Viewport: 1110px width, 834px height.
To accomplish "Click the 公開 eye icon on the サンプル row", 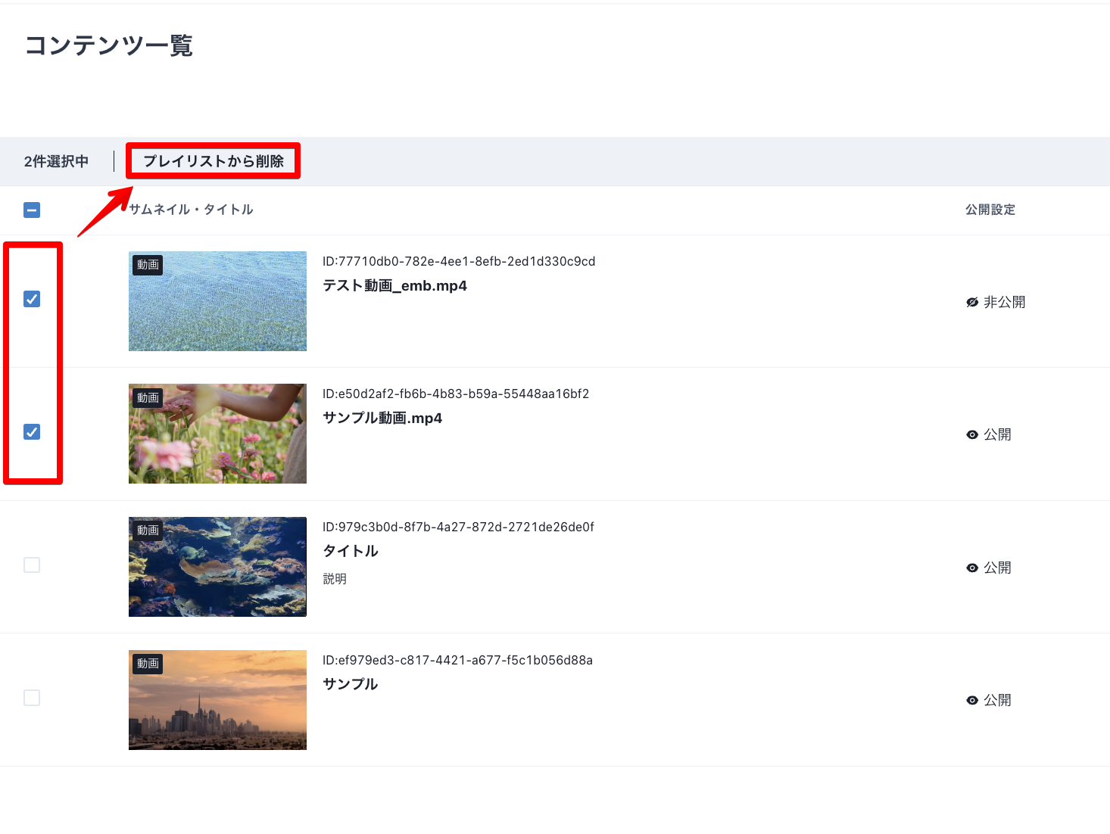I will pyautogui.click(x=972, y=700).
